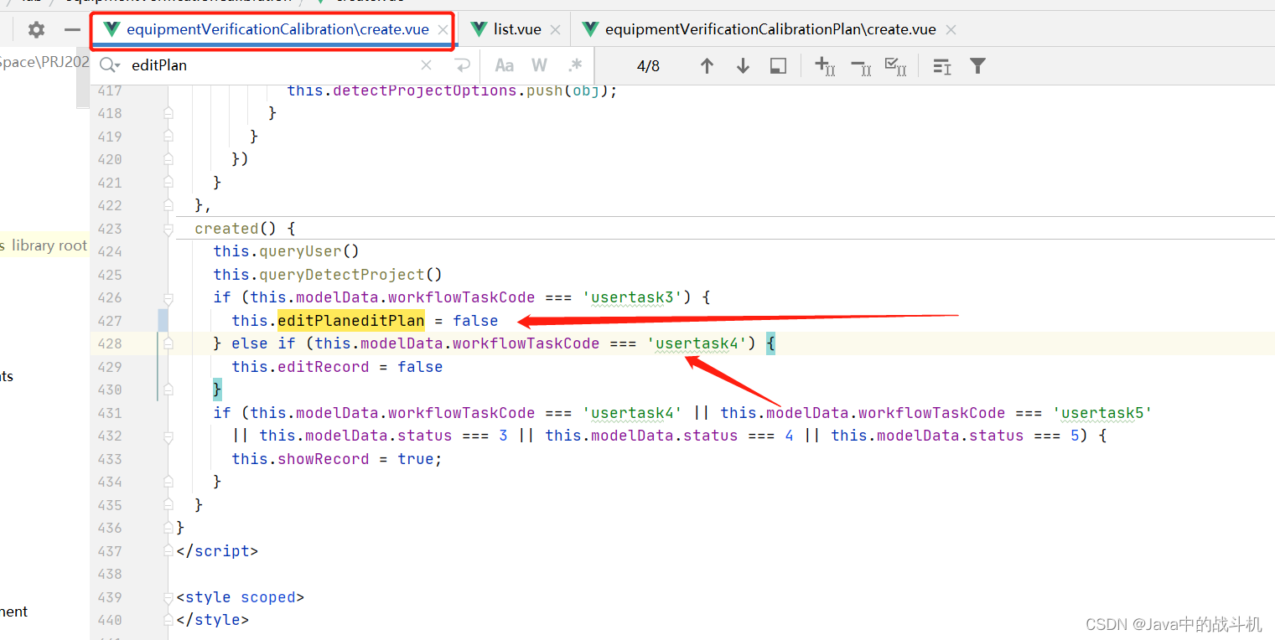Collapse the else-if fold marker on line 428
Viewport: 1275px width, 640px height.
point(168,343)
